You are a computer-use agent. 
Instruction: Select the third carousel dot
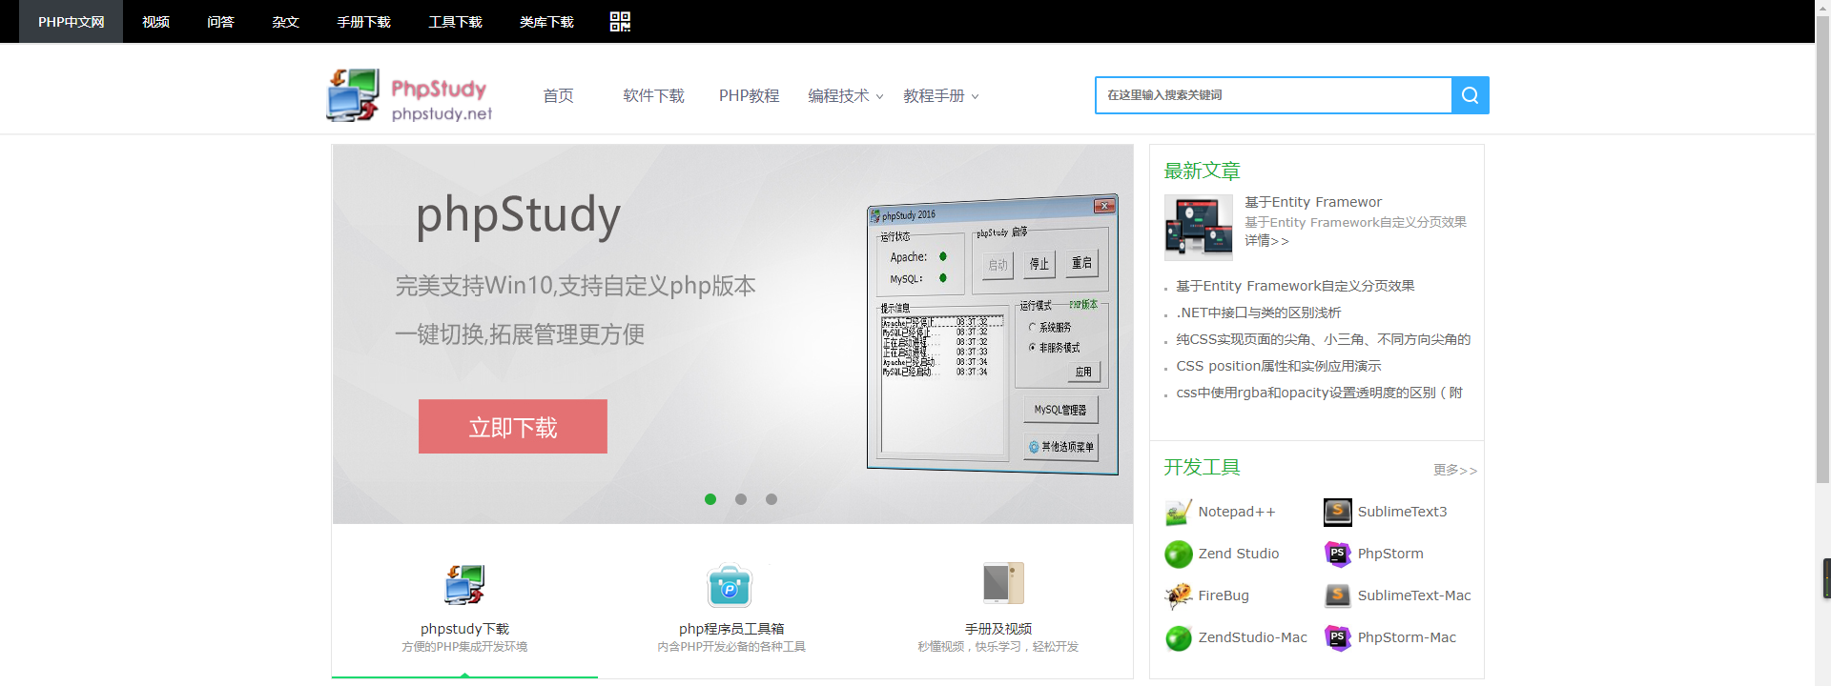click(771, 499)
